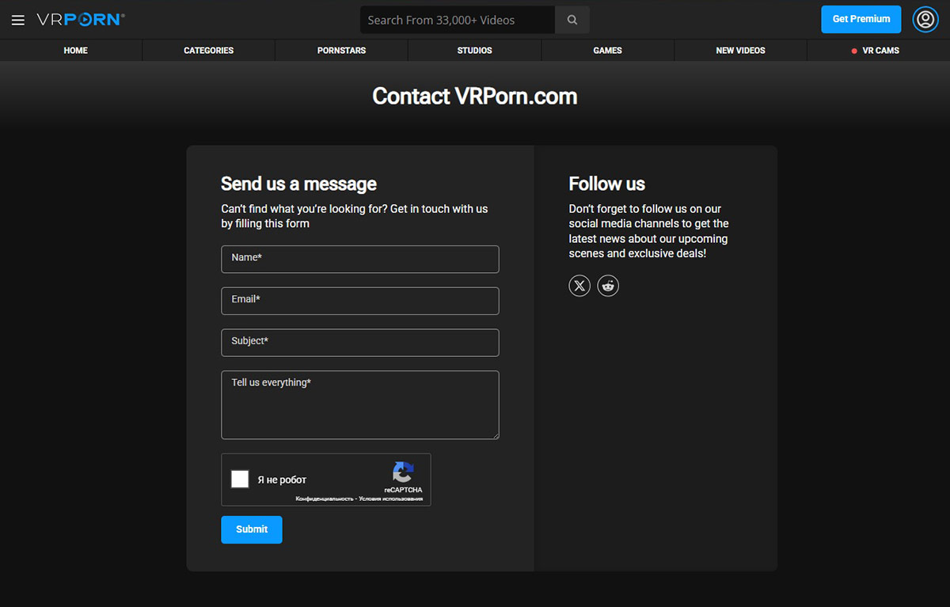Open the CATEGORIES menu item
Screen dimensions: 950x607
click(x=209, y=51)
